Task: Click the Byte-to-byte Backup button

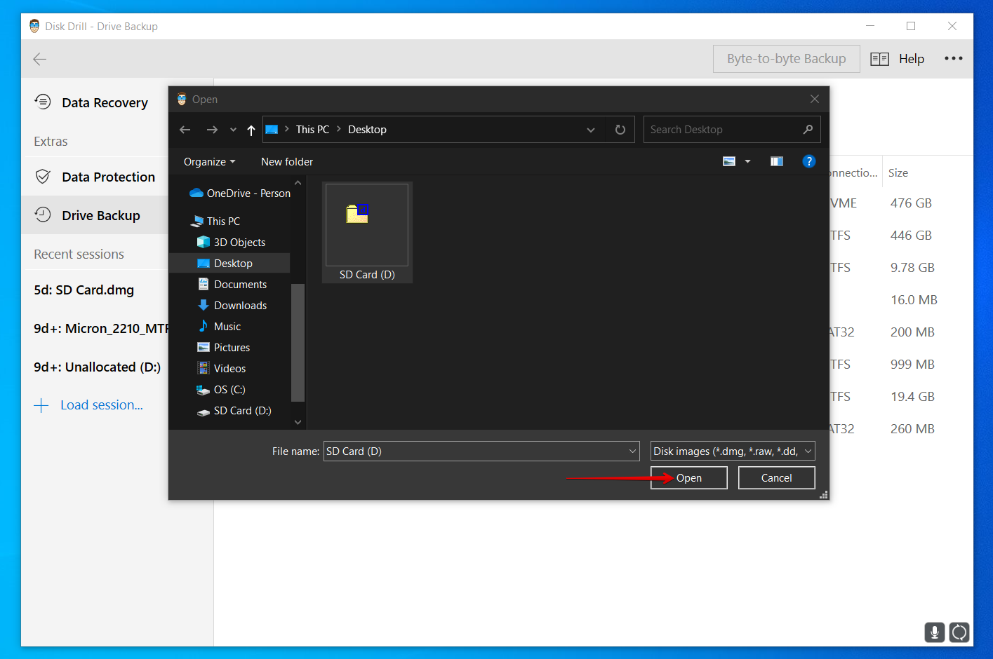Action: [786, 59]
